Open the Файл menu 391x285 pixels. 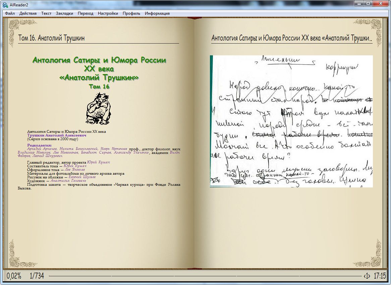[10, 13]
